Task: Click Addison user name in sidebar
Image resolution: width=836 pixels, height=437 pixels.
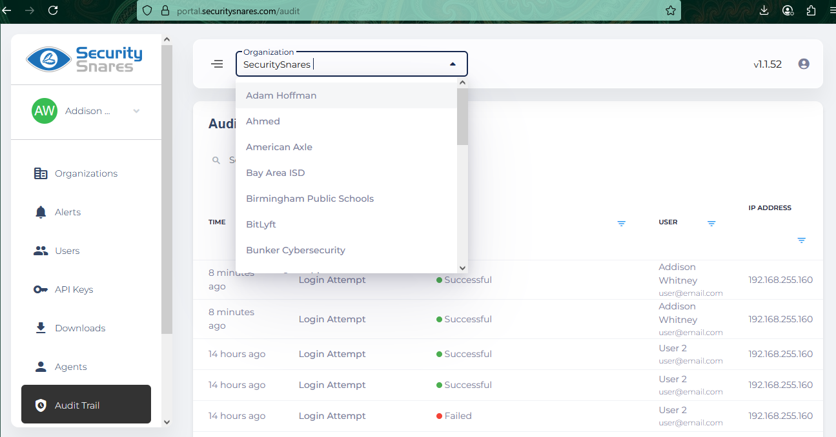Action: 88,111
